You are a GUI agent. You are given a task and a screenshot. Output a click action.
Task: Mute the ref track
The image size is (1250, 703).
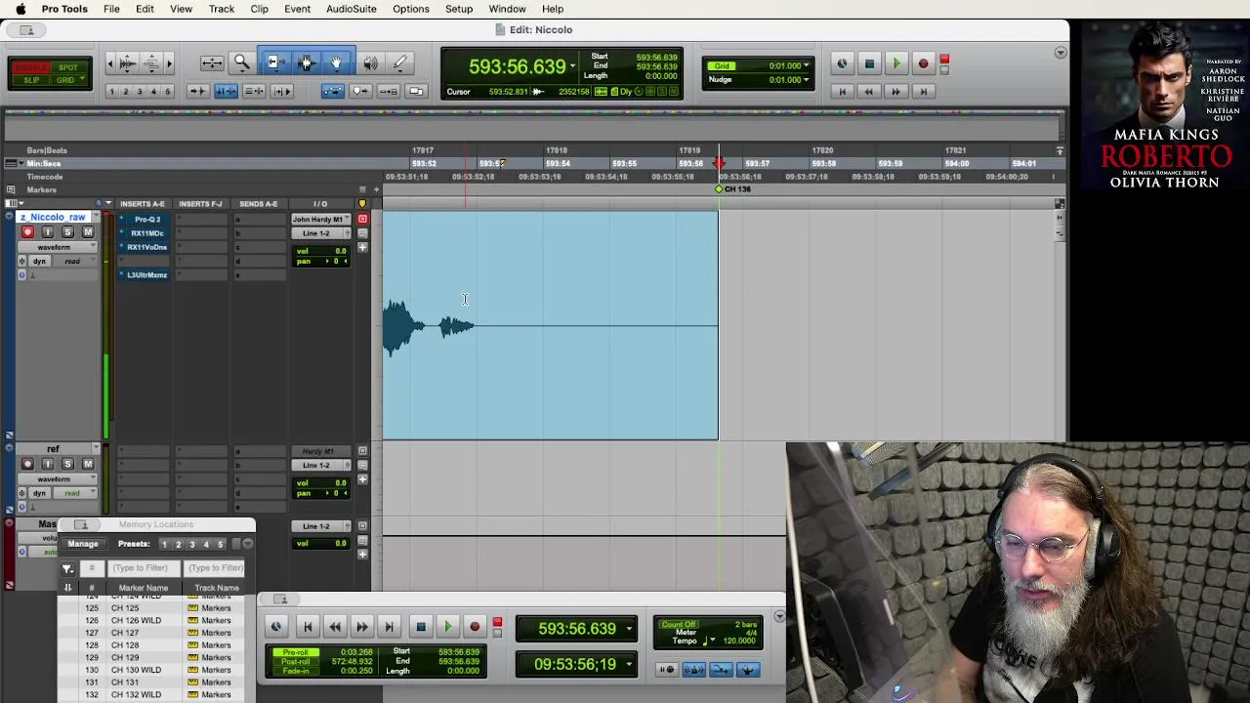pyautogui.click(x=88, y=465)
